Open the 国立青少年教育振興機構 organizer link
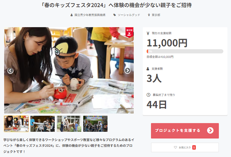The image size is (231, 157). 90,15
